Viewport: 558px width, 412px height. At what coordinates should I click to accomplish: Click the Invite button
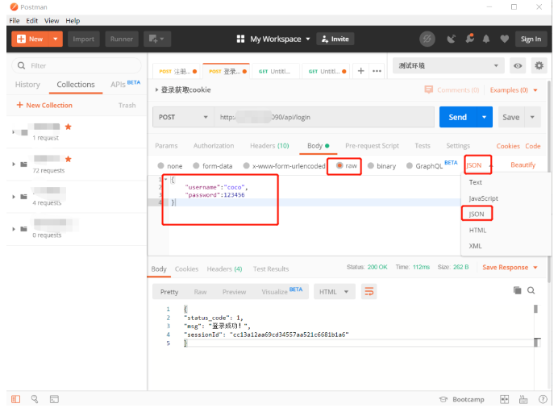click(335, 39)
